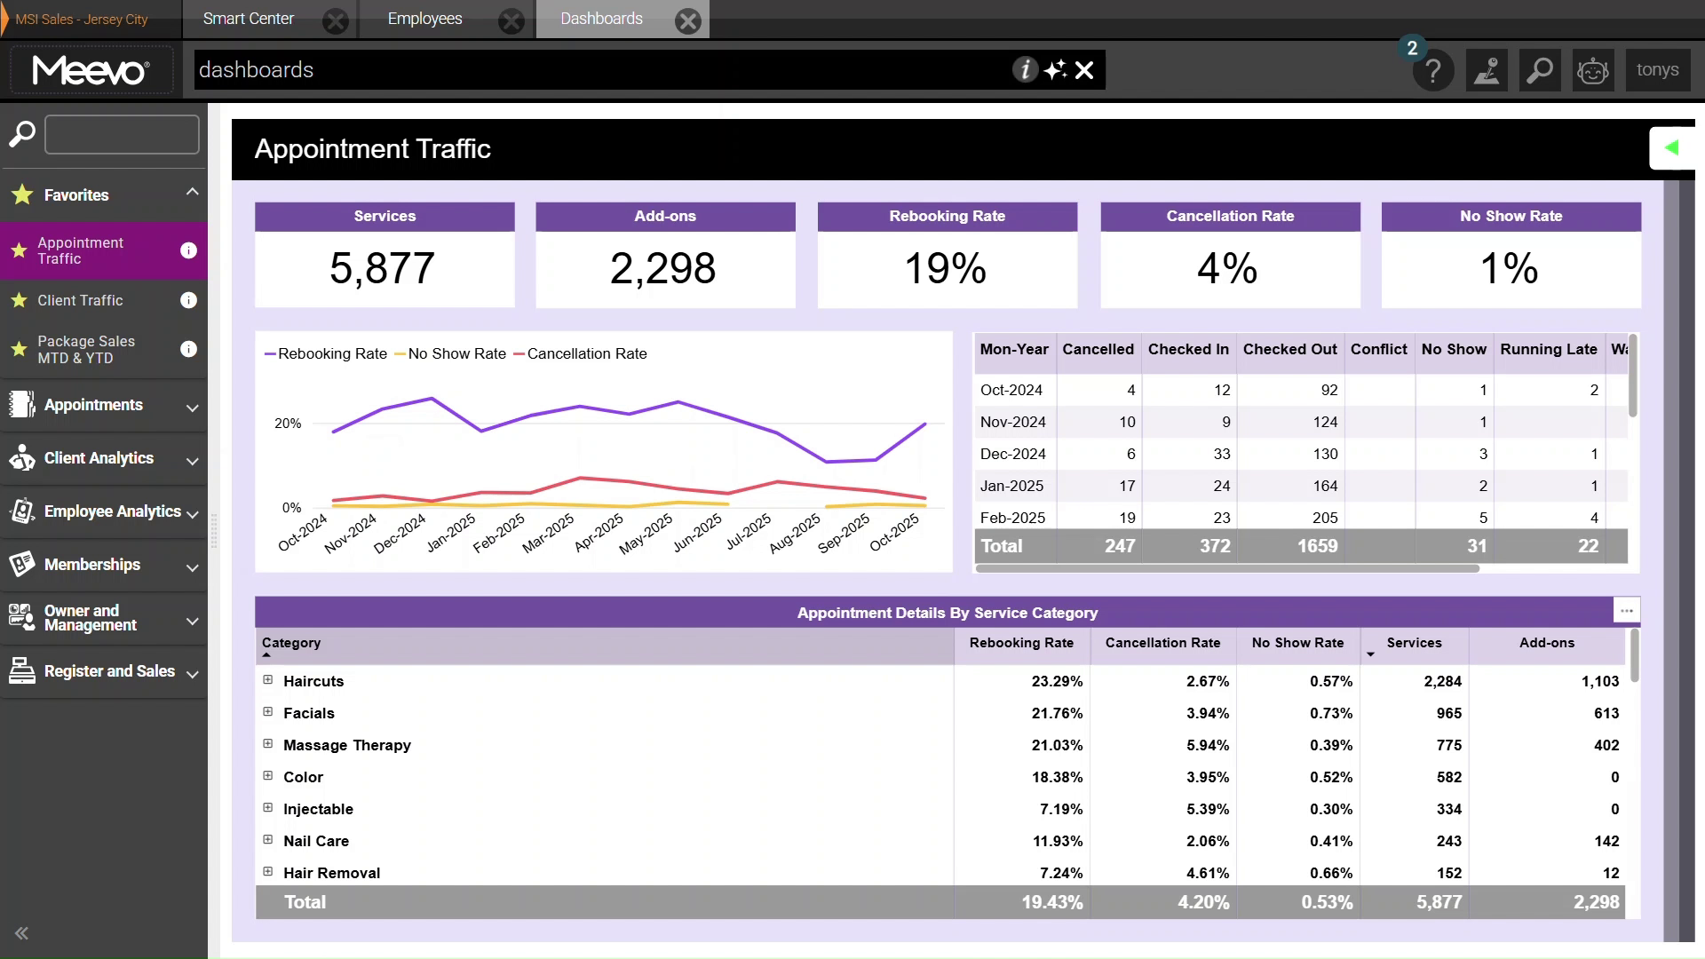Select the location/map pin icon near top right
Viewport: 1705px width, 959px height.
pos(1487,70)
